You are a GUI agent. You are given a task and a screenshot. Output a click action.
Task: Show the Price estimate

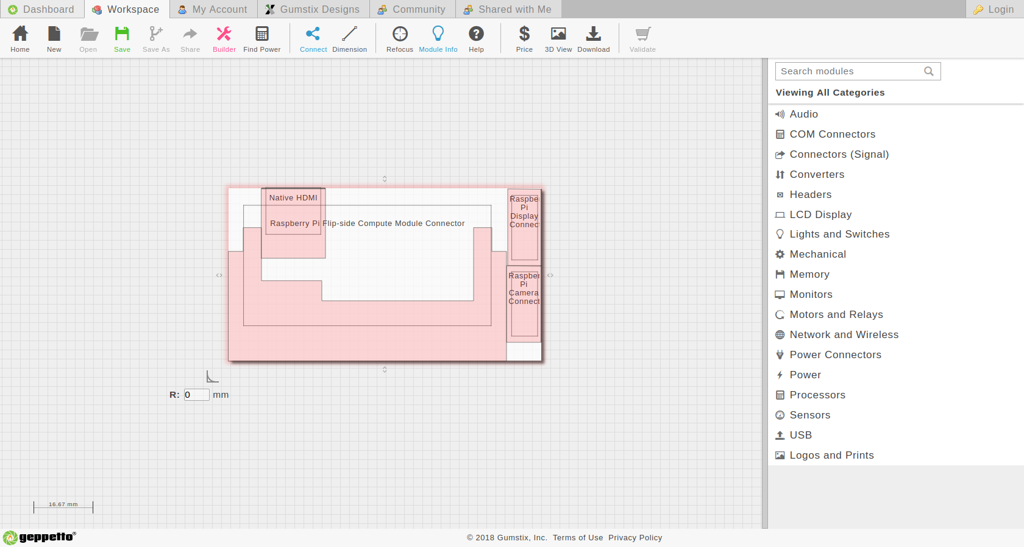click(524, 39)
